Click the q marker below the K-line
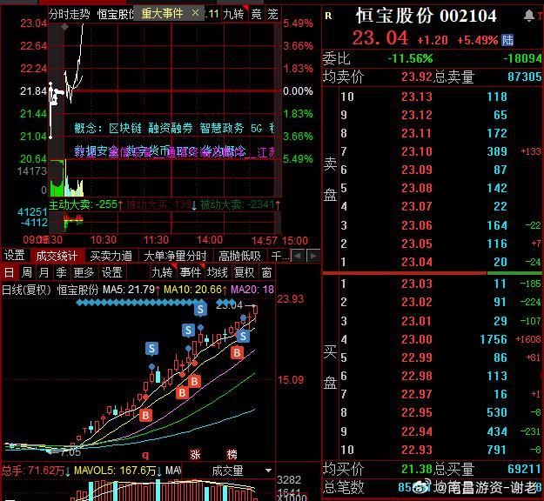544x501 pixels. click(x=145, y=455)
